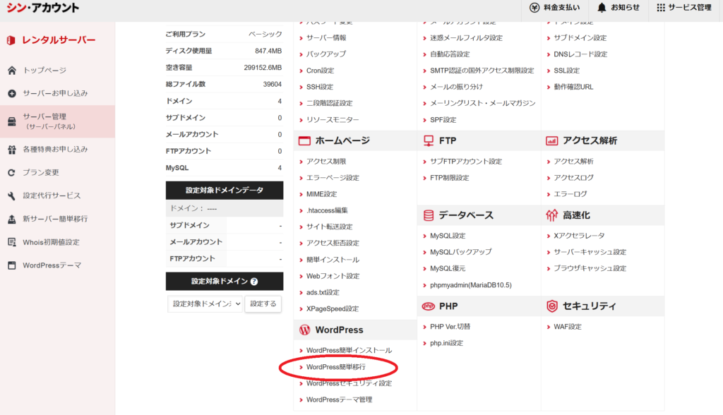723x415 pixels.
Task: Click the yen icon beside 料金支払い
Action: pyautogui.click(x=534, y=8)
